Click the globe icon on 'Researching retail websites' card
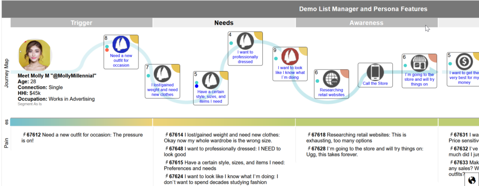Screen dimensions: 479x186 point(332,79)
